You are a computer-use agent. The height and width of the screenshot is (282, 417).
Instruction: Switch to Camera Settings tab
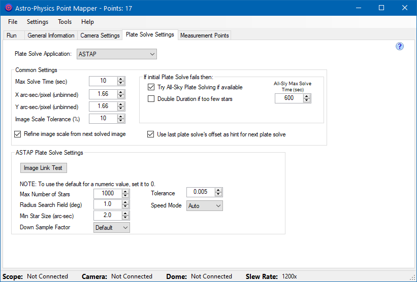[100, 36]
